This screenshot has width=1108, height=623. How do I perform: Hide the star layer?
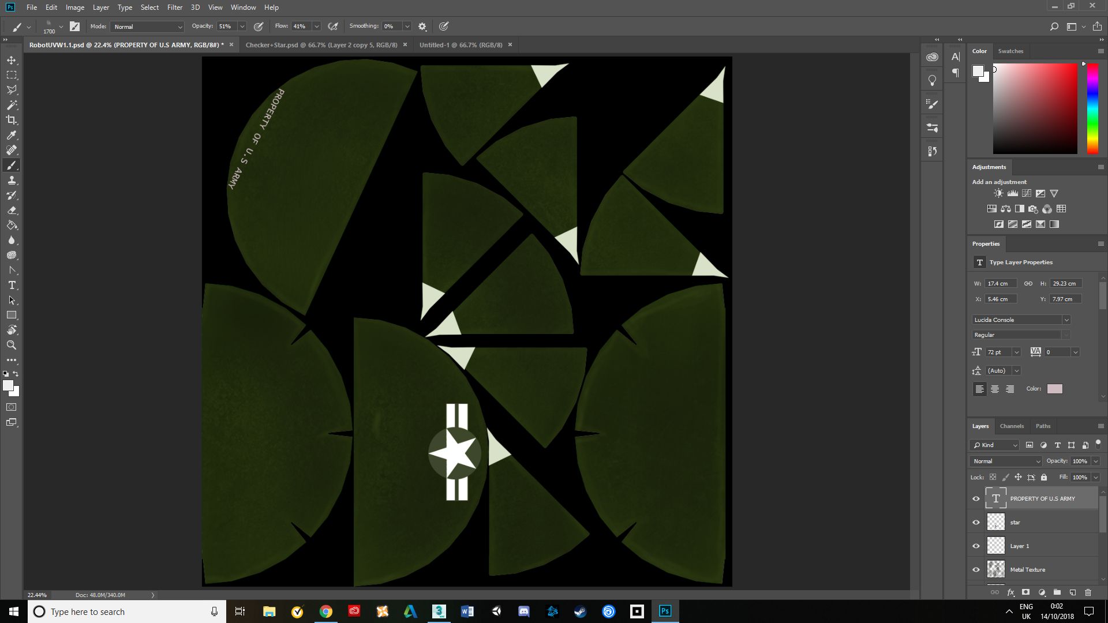(x=976, y=522)
